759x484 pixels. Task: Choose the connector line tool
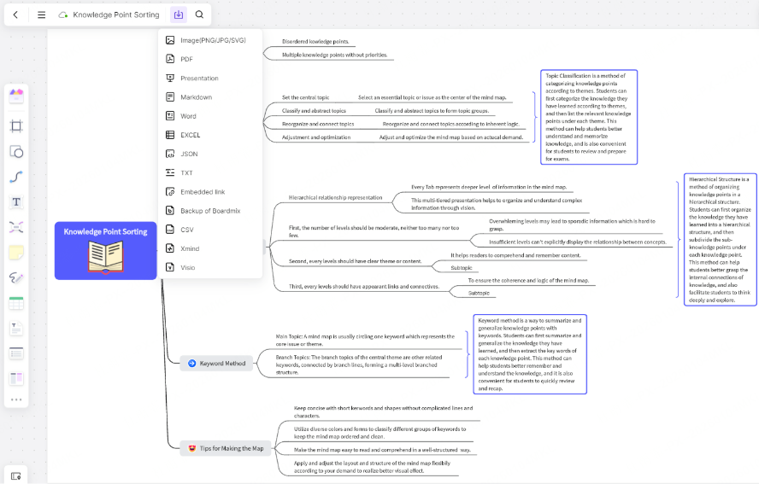16,177
